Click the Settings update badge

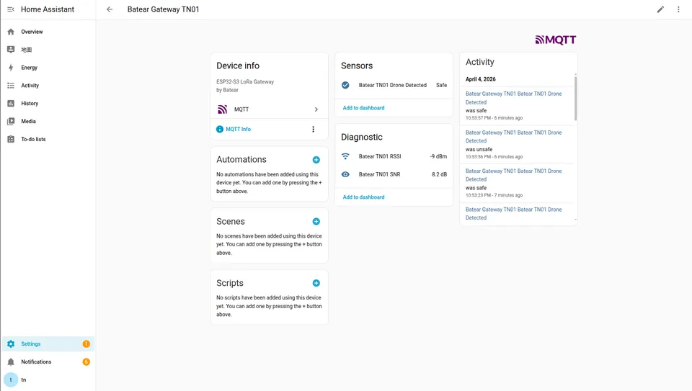(x=86, y=343)
